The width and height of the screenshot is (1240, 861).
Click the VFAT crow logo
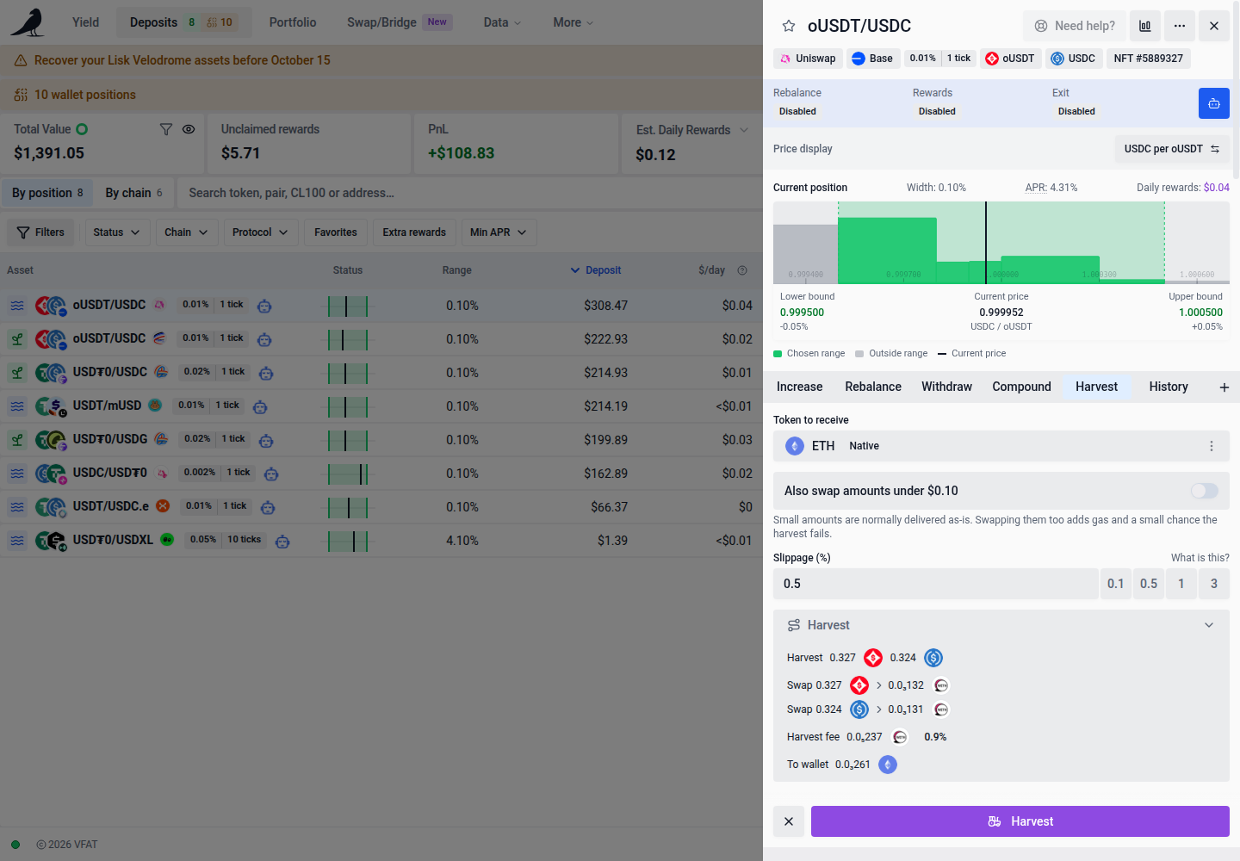pos(28,22)
